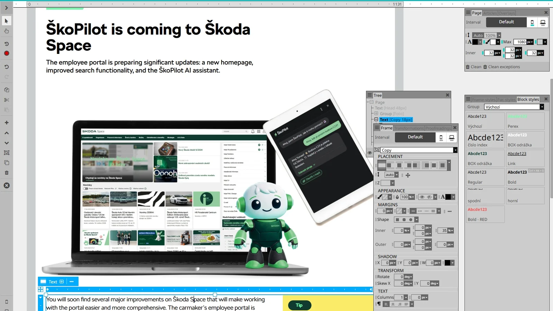Click the plus add icon in left toolbar
The image size is (553, 311).
(x=6, y=123)
